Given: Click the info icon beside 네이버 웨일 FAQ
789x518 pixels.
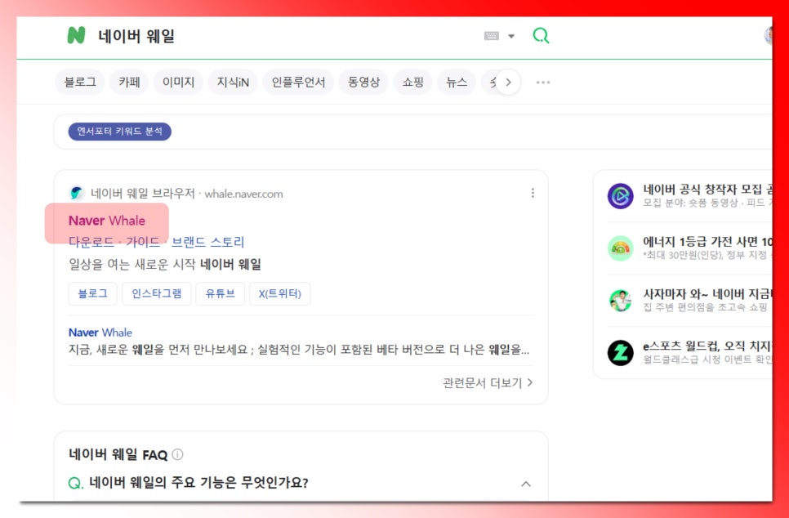Looking at the screenshot, I should pos(177,454).
